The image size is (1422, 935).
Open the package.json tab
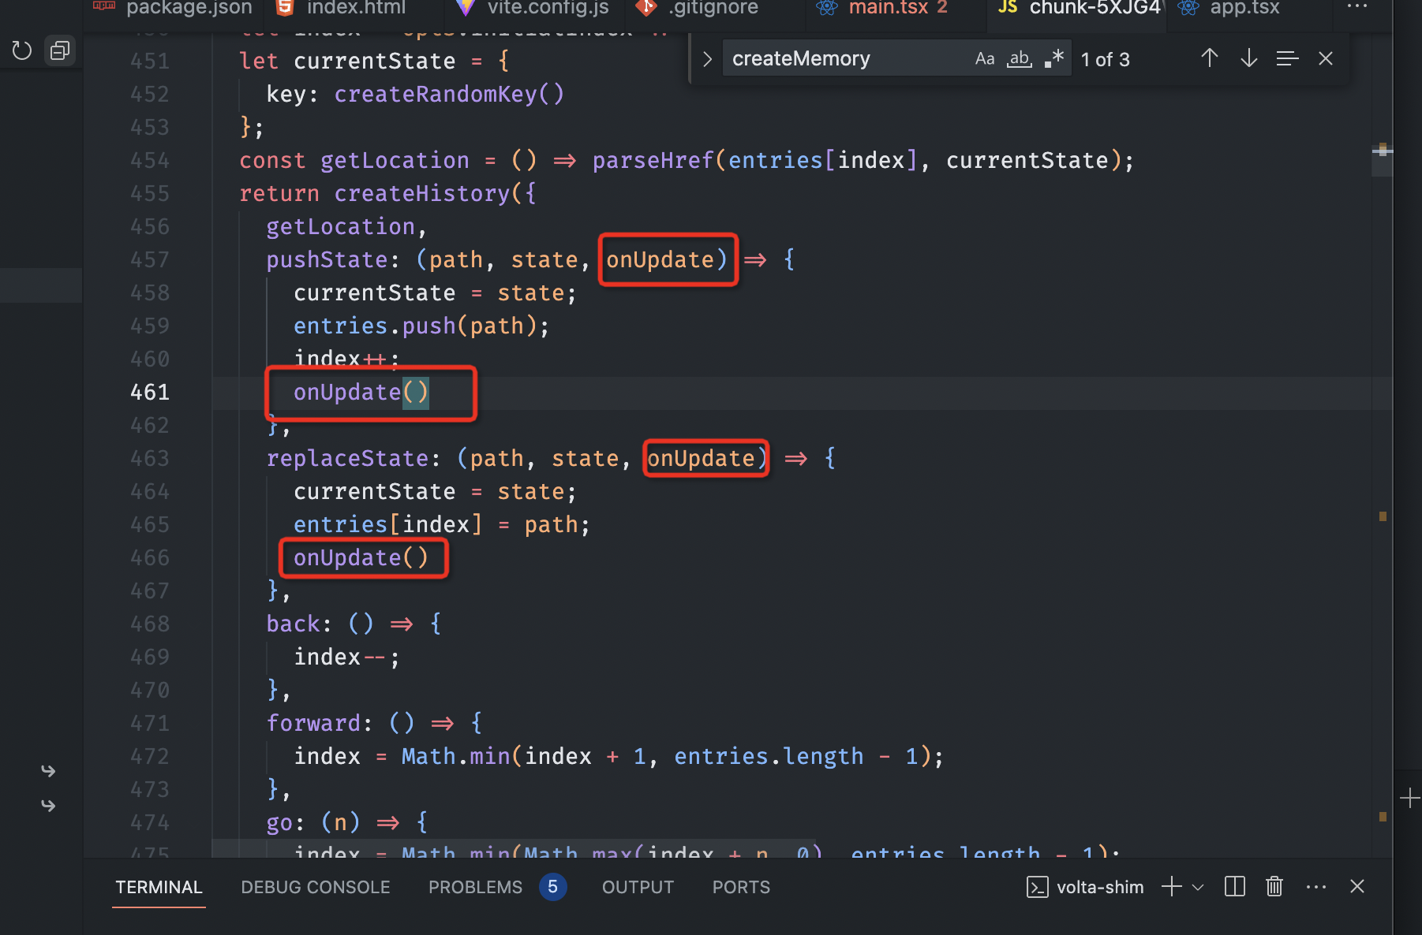173,9
